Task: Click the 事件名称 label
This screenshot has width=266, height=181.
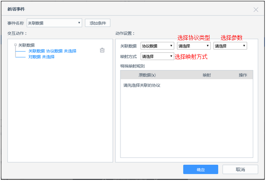Action: coord(16,23)
